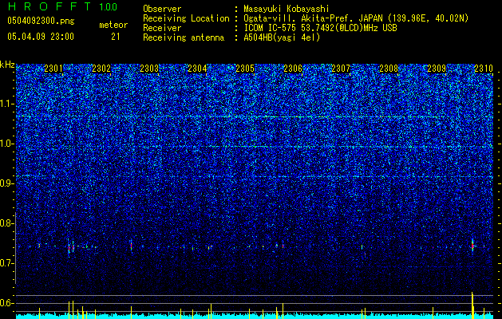Click the tallest yellow amplitude spike near 2310

pos(472,305)
